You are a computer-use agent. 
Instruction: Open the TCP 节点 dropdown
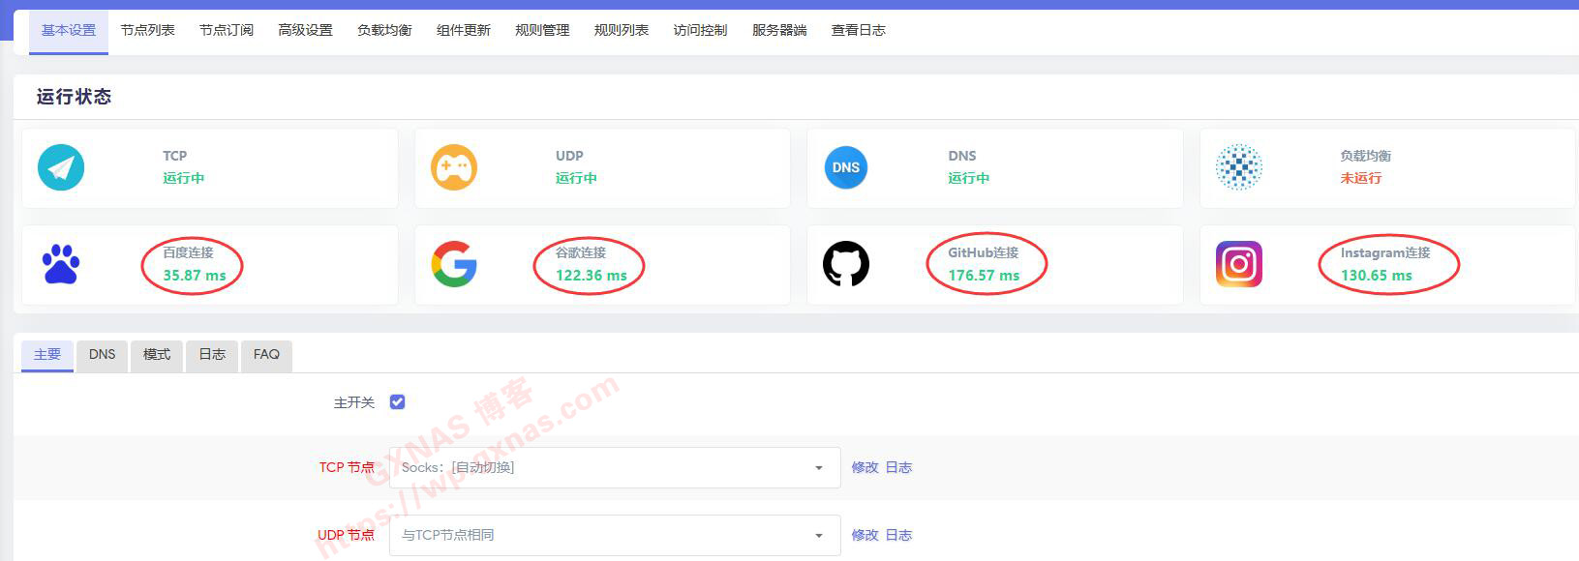coord(614,468)
